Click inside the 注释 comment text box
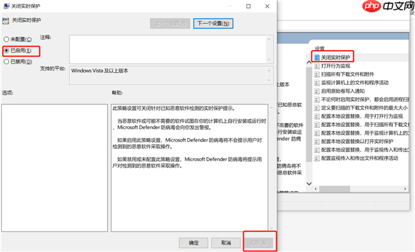The width and height of the screenshot is (415, 252). pyautogui.click(x=168, y=49)
